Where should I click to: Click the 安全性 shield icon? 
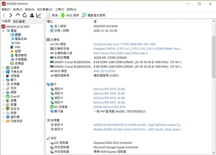click(8, 109)
